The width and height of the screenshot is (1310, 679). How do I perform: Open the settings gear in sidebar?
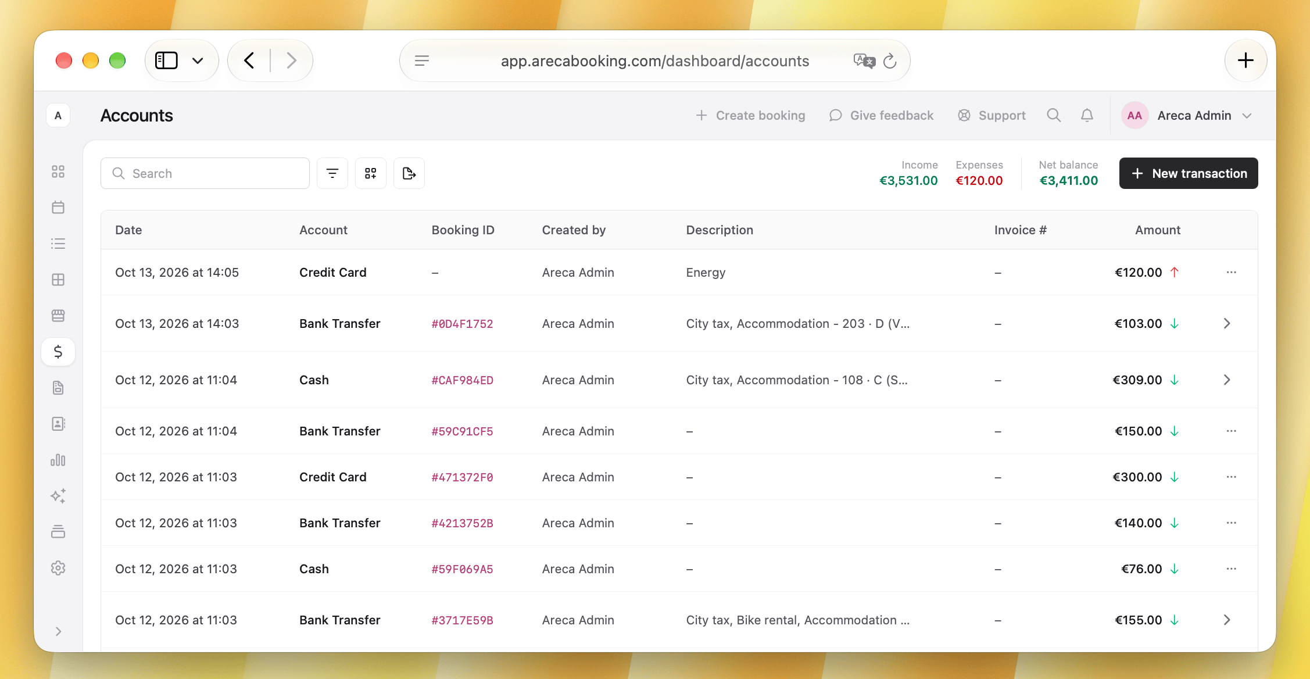pyautogui.click(x=58, y=568)
